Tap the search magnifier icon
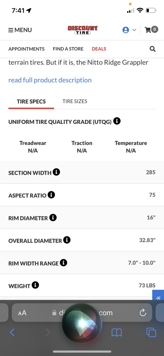 153,49
